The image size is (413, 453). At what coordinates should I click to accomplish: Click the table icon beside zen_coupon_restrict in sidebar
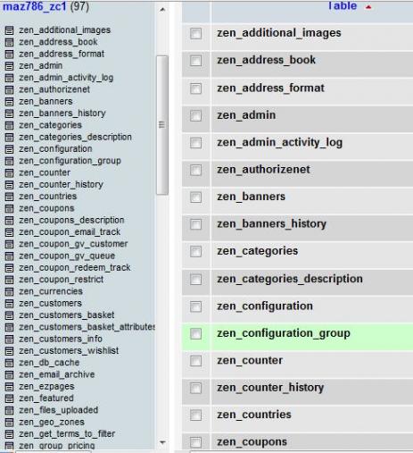coord(9,280)
